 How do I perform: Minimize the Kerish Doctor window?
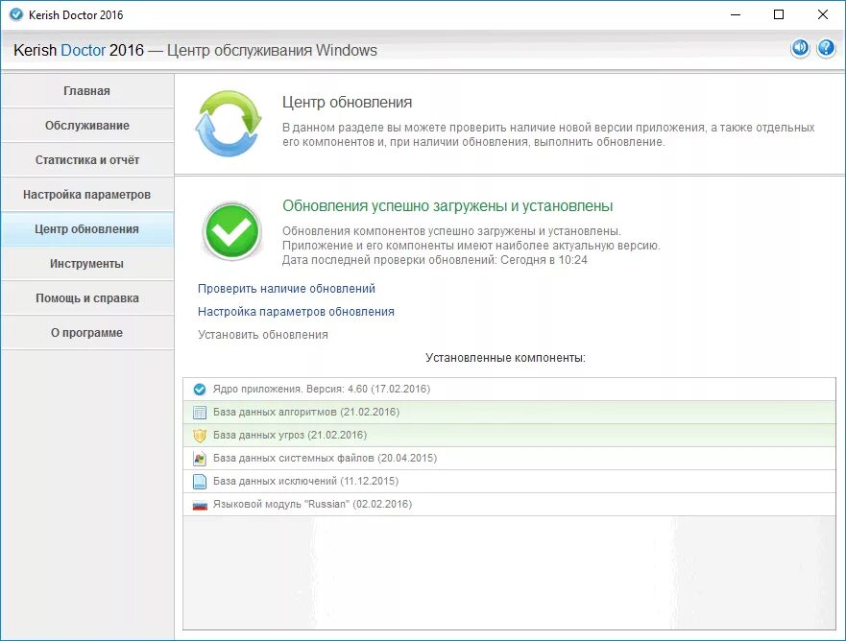pyautogui.click(x=736, y=14)
